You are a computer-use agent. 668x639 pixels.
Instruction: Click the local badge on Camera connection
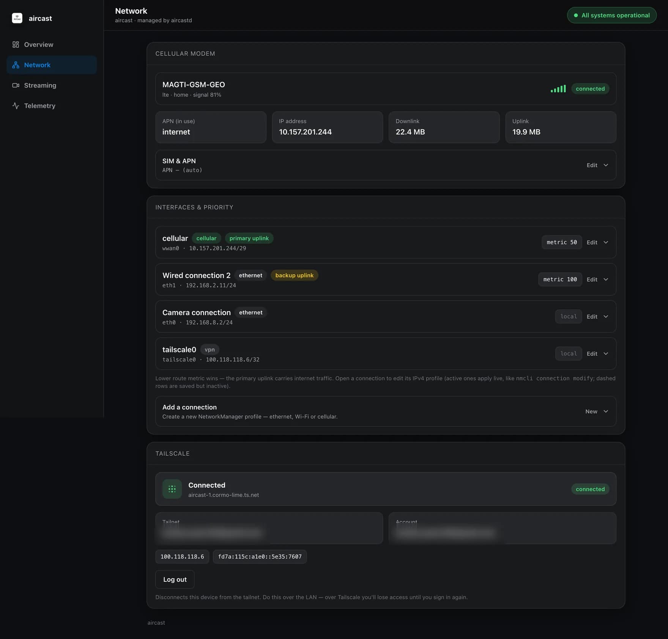569,317
